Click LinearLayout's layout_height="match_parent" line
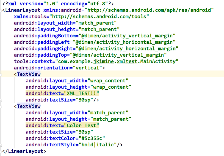This screenshot has width=224, height=156. 67,30
